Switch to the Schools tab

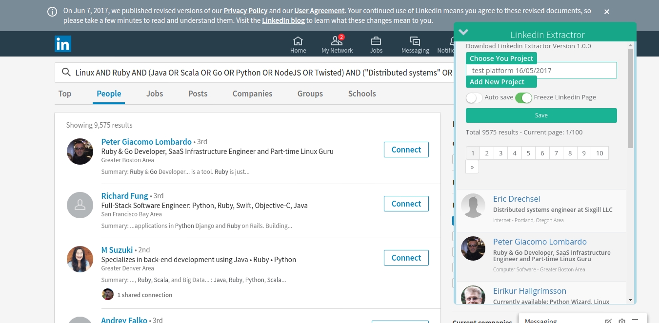click(x=362, y=94)
